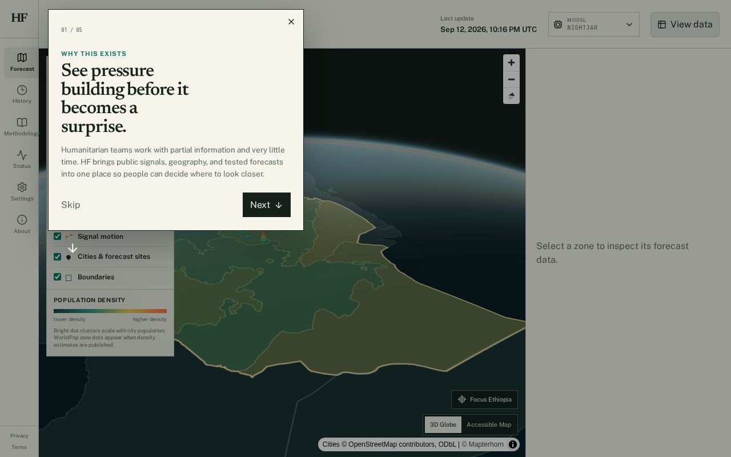This screenshot has height=457, width=731.
Task: Click the 01 / 05 step indicator
Action: pos(71,30)
